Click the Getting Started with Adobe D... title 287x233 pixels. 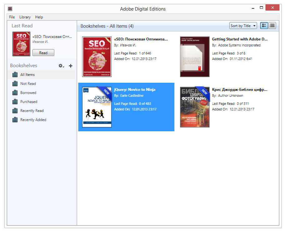[x=240, y=39]
